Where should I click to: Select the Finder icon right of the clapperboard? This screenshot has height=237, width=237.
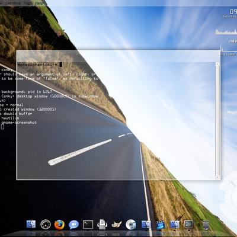click(x=175, y=225)
